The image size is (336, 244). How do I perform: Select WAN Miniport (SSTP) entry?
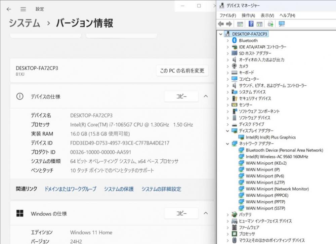pyautogui.click(x=265, y=208)
